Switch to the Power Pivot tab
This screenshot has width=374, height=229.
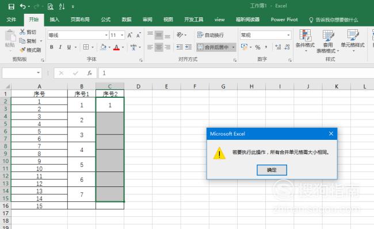(x=284, y=20)
